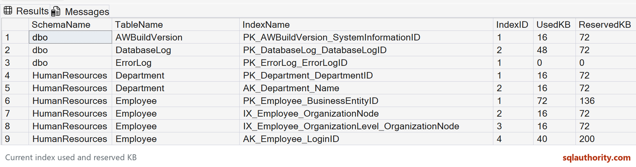Screen dimensions: 636x167
Task: Select PK_Employee_BusinessEntityID cell
Action: point(366,101)
